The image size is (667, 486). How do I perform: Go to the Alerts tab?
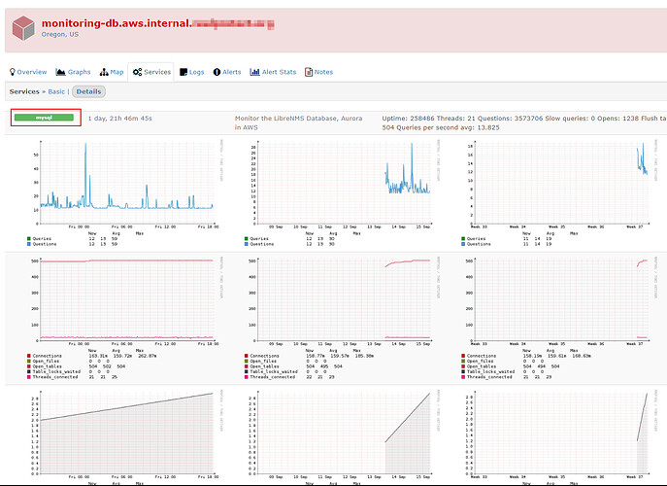pos(227,72)
